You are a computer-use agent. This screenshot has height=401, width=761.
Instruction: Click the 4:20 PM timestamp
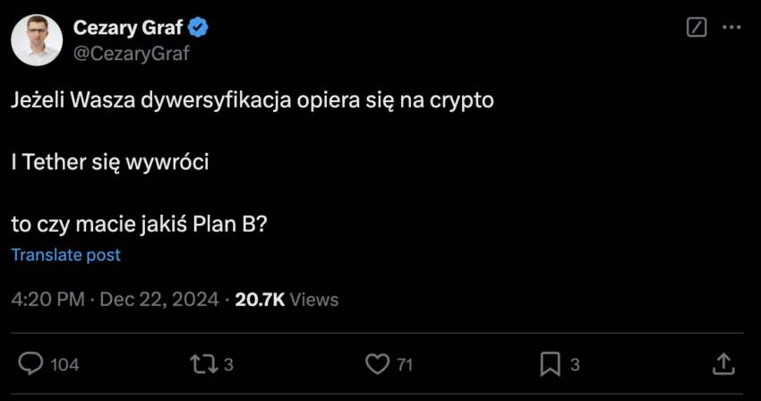pyautogui.click(x=48, y=300)
